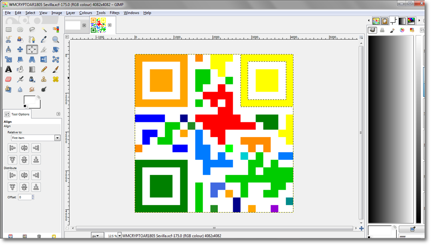The width and height of the screenshot is (431, 245).
Task: Open the foreground colour swatch
Action: (x=30, y=100)
